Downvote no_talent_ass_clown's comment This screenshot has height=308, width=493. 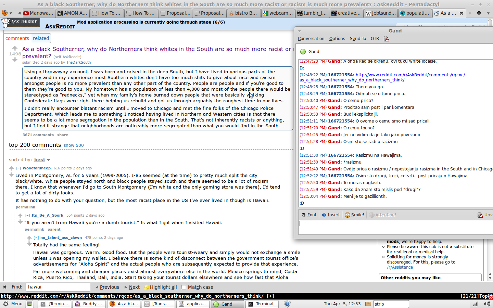[29, 244]
